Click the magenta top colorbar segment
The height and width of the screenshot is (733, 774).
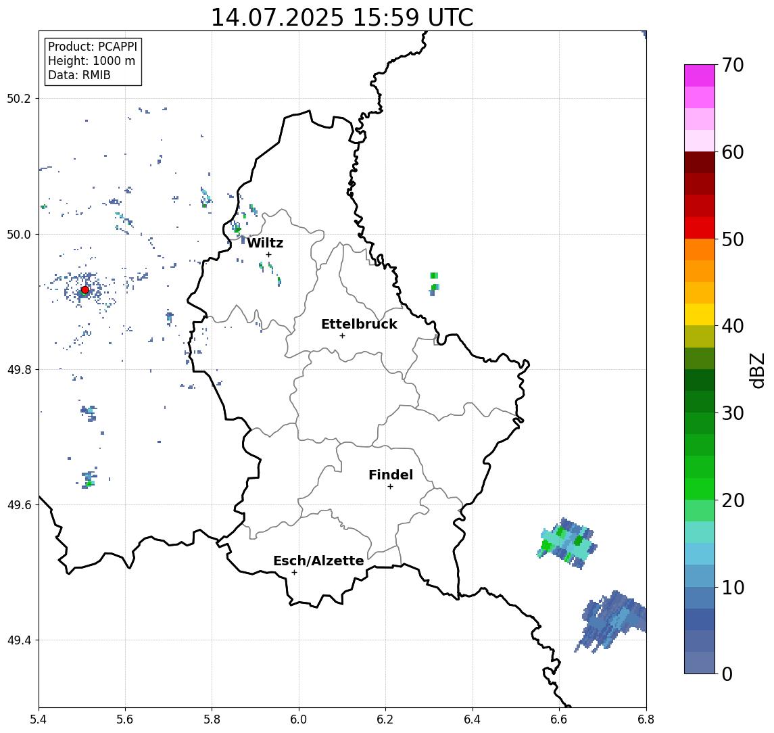[700, 76]
